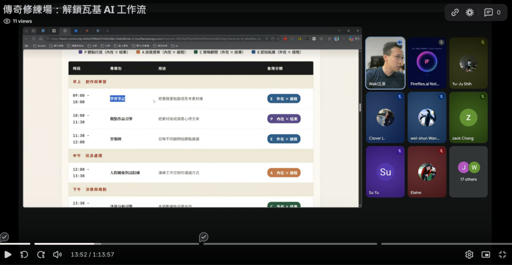Select Elaine participant tile
This screenshot has height=265, width=512.
pos(427,172)
